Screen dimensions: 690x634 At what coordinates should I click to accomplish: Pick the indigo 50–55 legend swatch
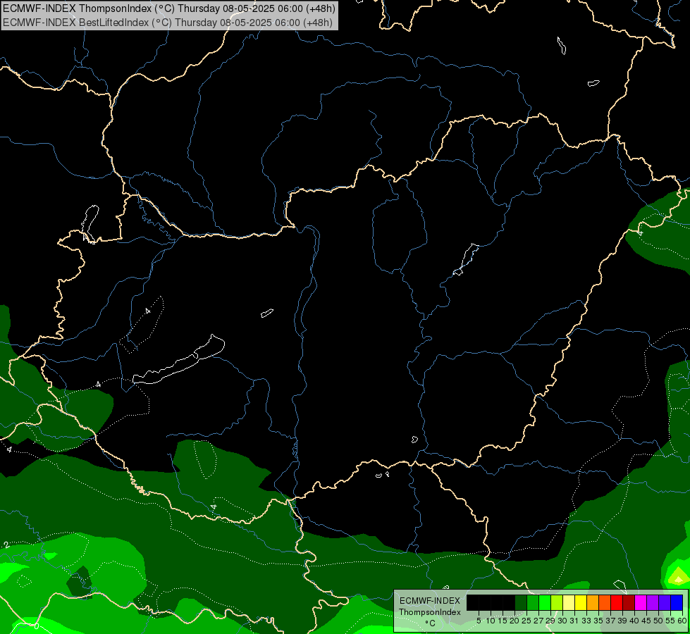[x=665, y=602]
